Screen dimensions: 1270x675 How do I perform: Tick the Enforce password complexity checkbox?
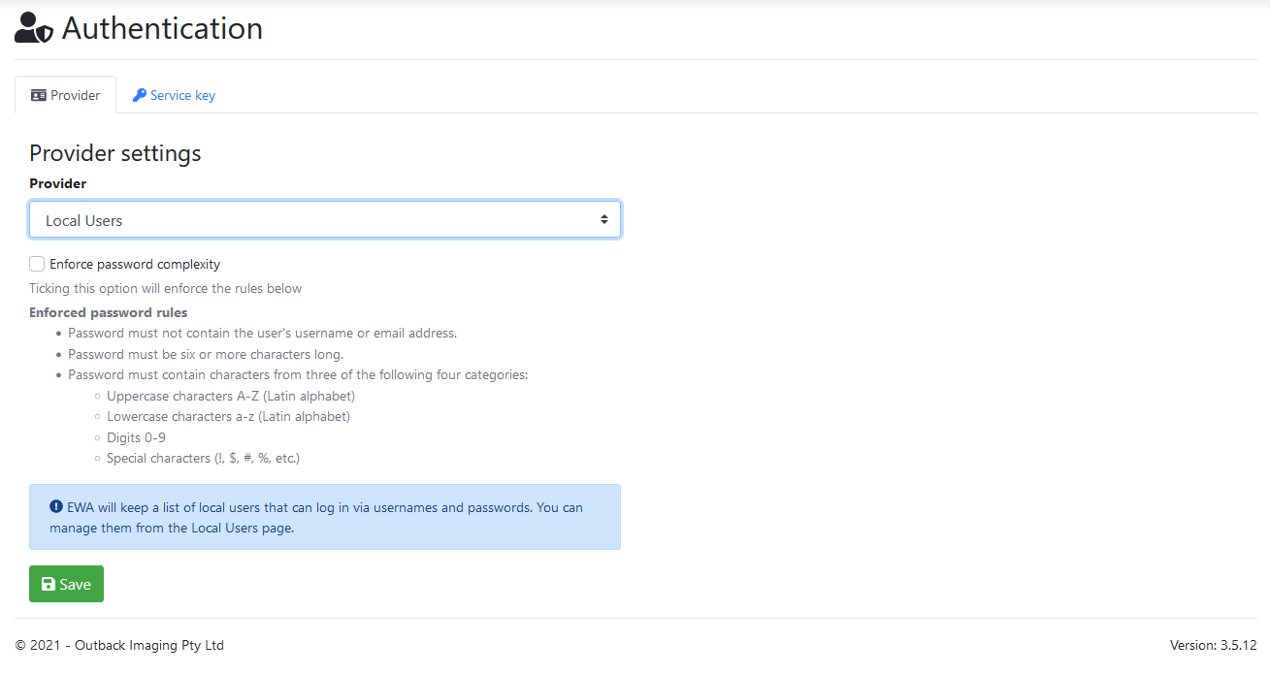37,264
